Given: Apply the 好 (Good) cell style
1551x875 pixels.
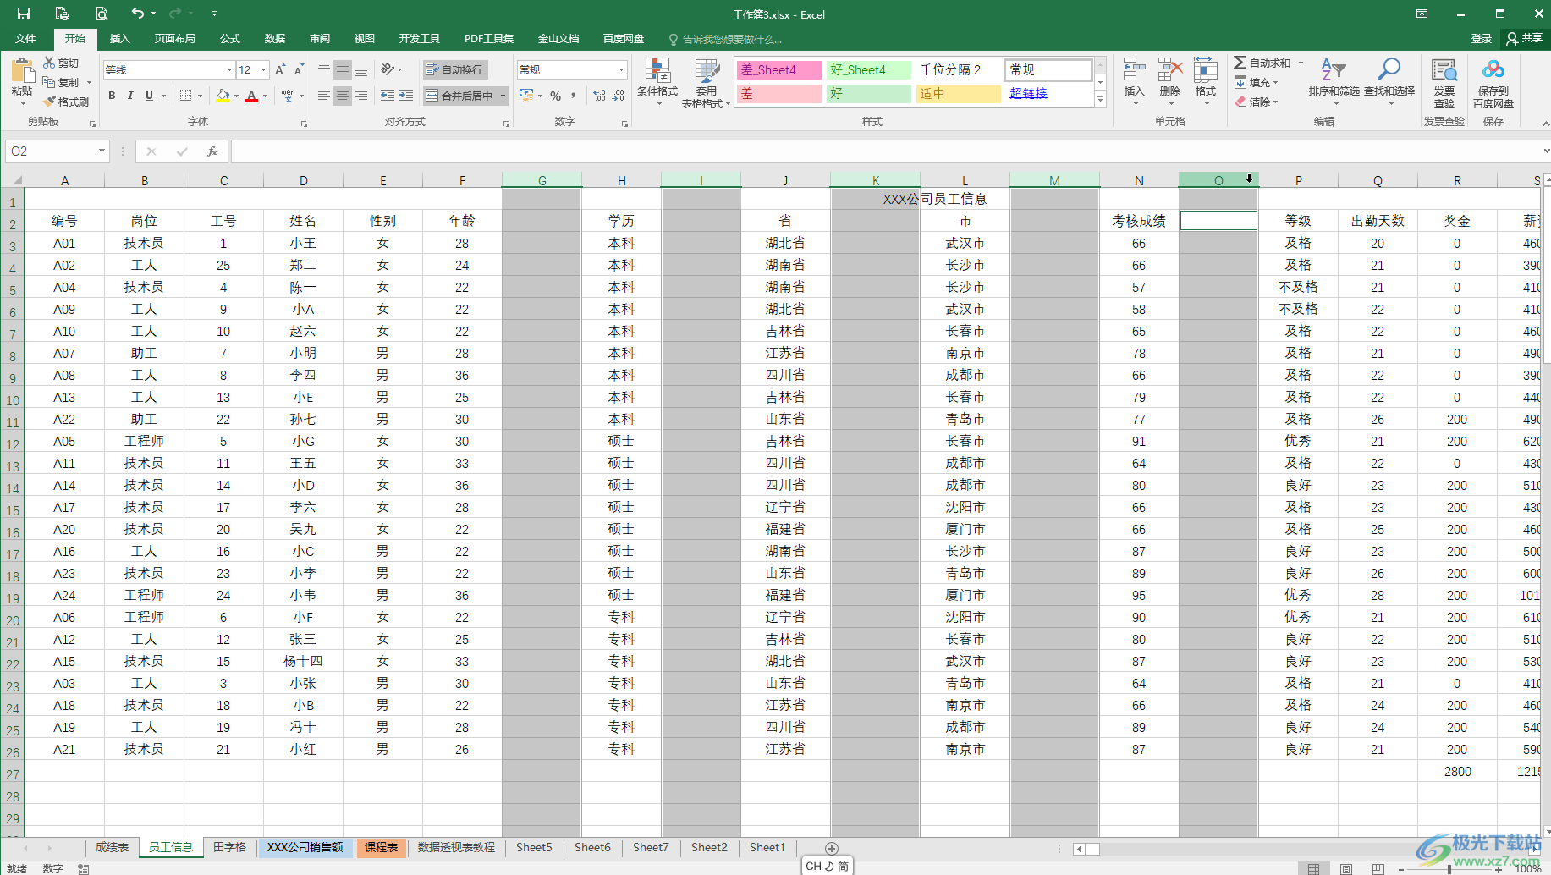Looking at the screenshot, I should tap(868, 93).
